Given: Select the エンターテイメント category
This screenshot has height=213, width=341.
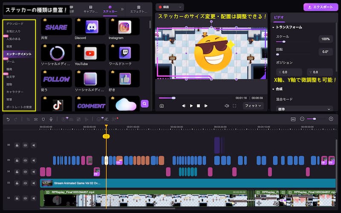Looking at the screenshot, I should point(19,54).
